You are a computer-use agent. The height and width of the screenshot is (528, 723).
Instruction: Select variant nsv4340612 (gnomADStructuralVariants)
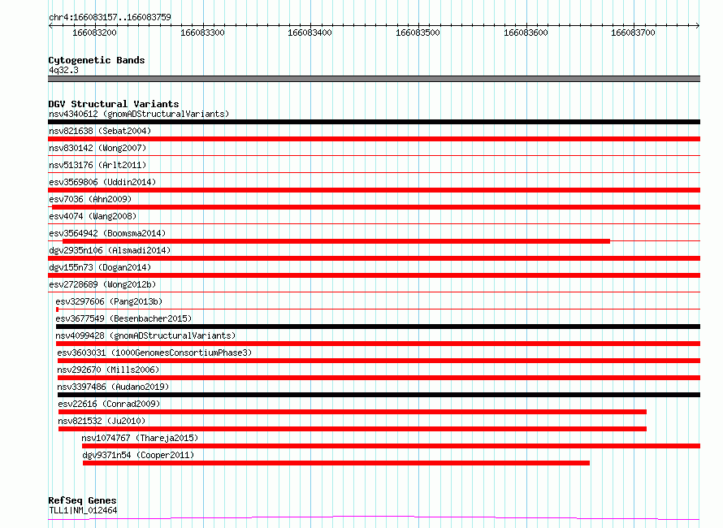pyautogui.click(x=139, y=114)
